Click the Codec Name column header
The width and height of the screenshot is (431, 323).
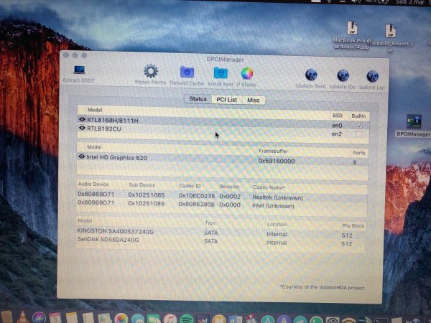pyautogui.click(x=269, y=187)
